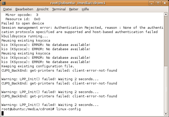Screen dimensions: 169x117
Task: Open the Reiter menu
Action: tap(74, 9)
